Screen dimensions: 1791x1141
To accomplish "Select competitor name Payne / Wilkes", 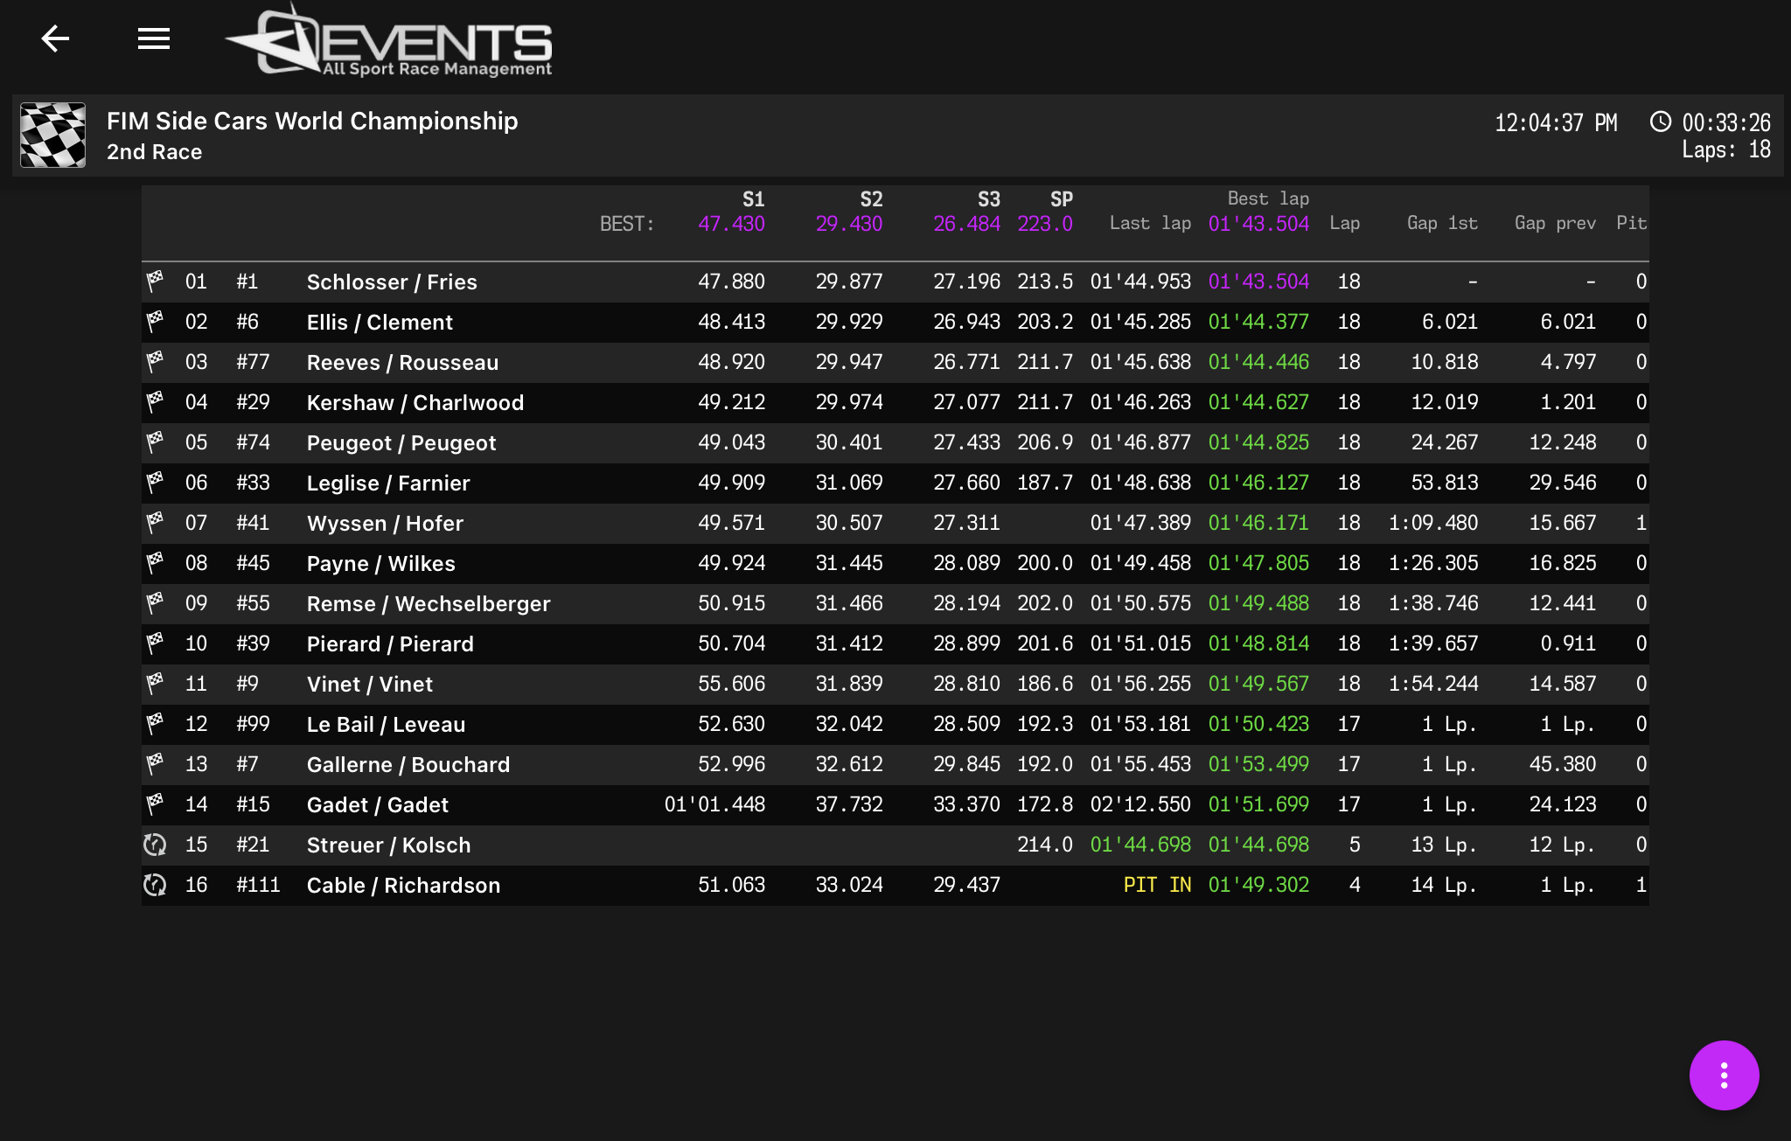I will pos(380,563).
